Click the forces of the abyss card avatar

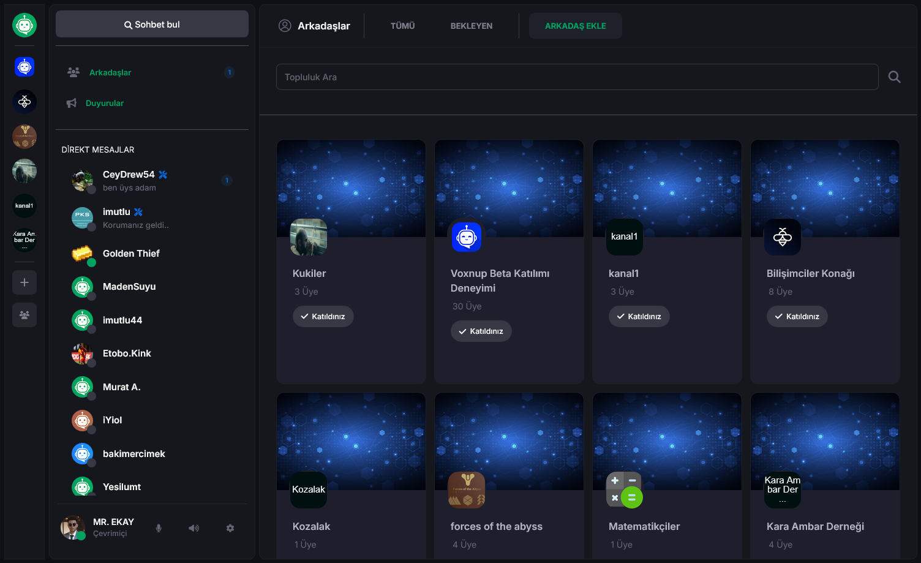(x=467, y=490)
